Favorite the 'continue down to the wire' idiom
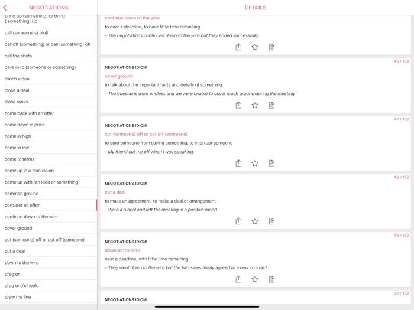This screenshot has height=310, width=414. coord(255,47)
